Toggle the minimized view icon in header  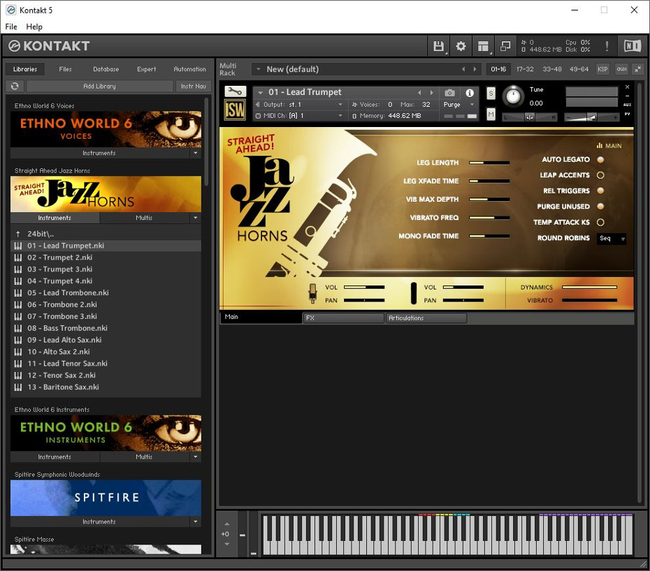[505, 46]
